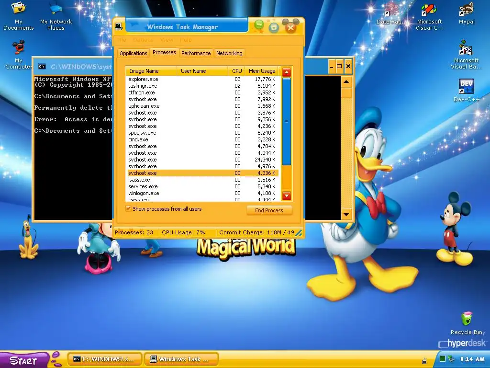Open the My Documents desktop icon
This screenshot has width=490, height=368.
tap(19, 16)
